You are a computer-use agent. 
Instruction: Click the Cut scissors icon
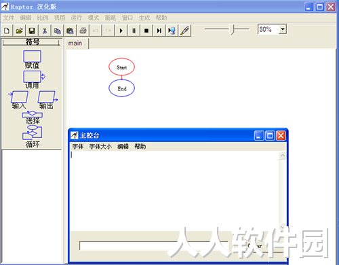45,31
